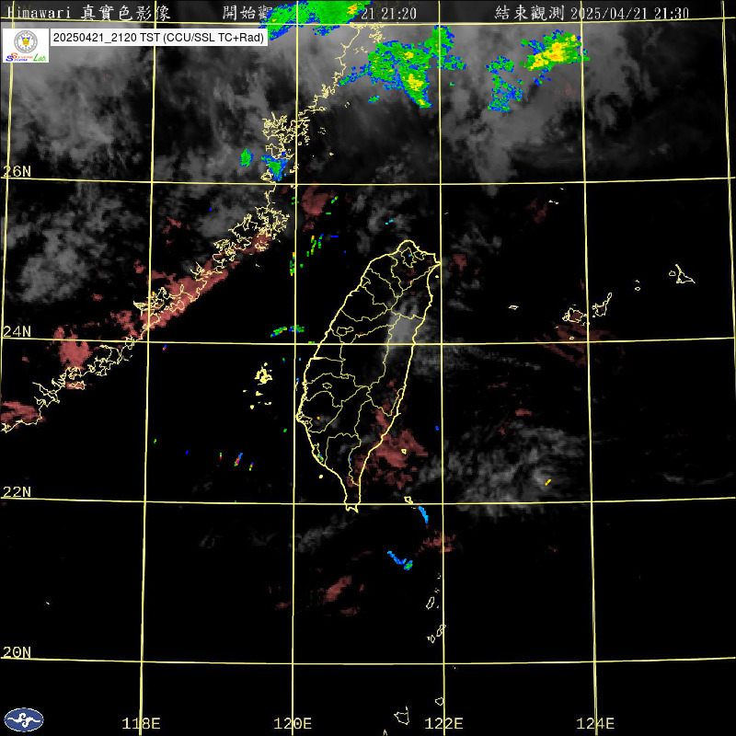The width and height of the screenshot is (736, 736).
Task: Click the Severe Storm Lab logo
Action: (26, 45)
